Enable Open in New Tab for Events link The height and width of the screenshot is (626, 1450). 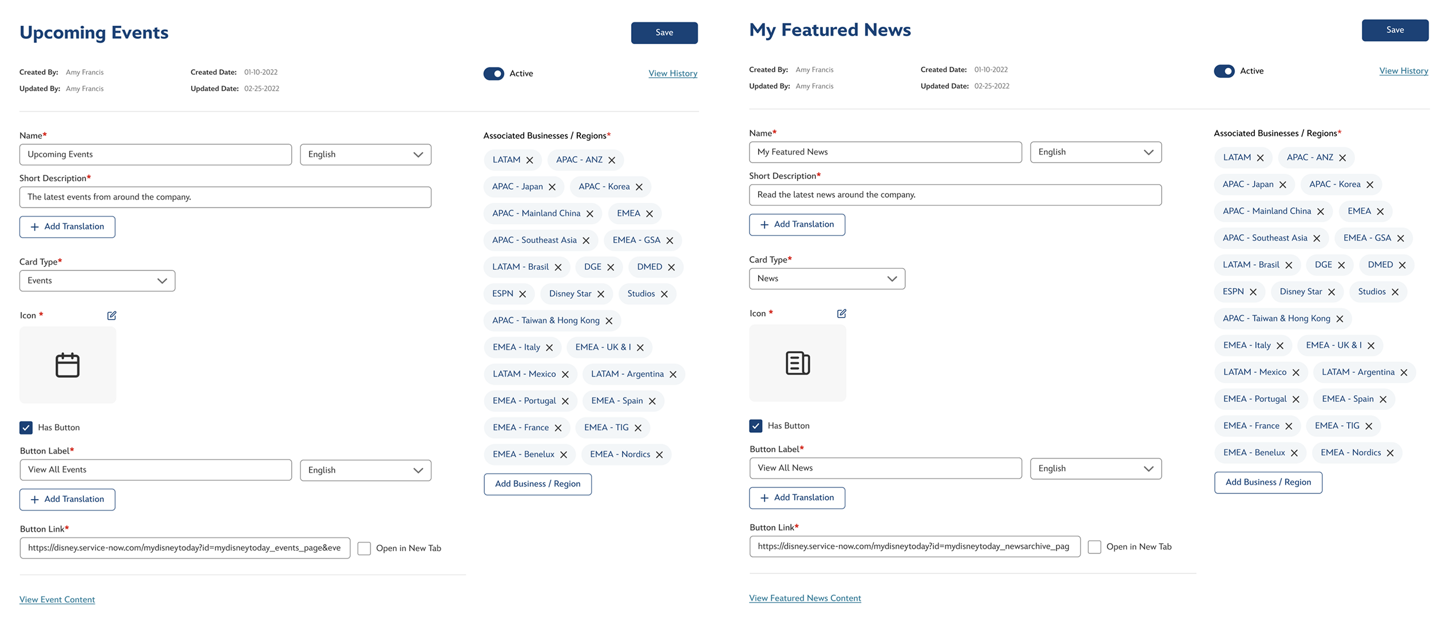[x=364, y=548]
